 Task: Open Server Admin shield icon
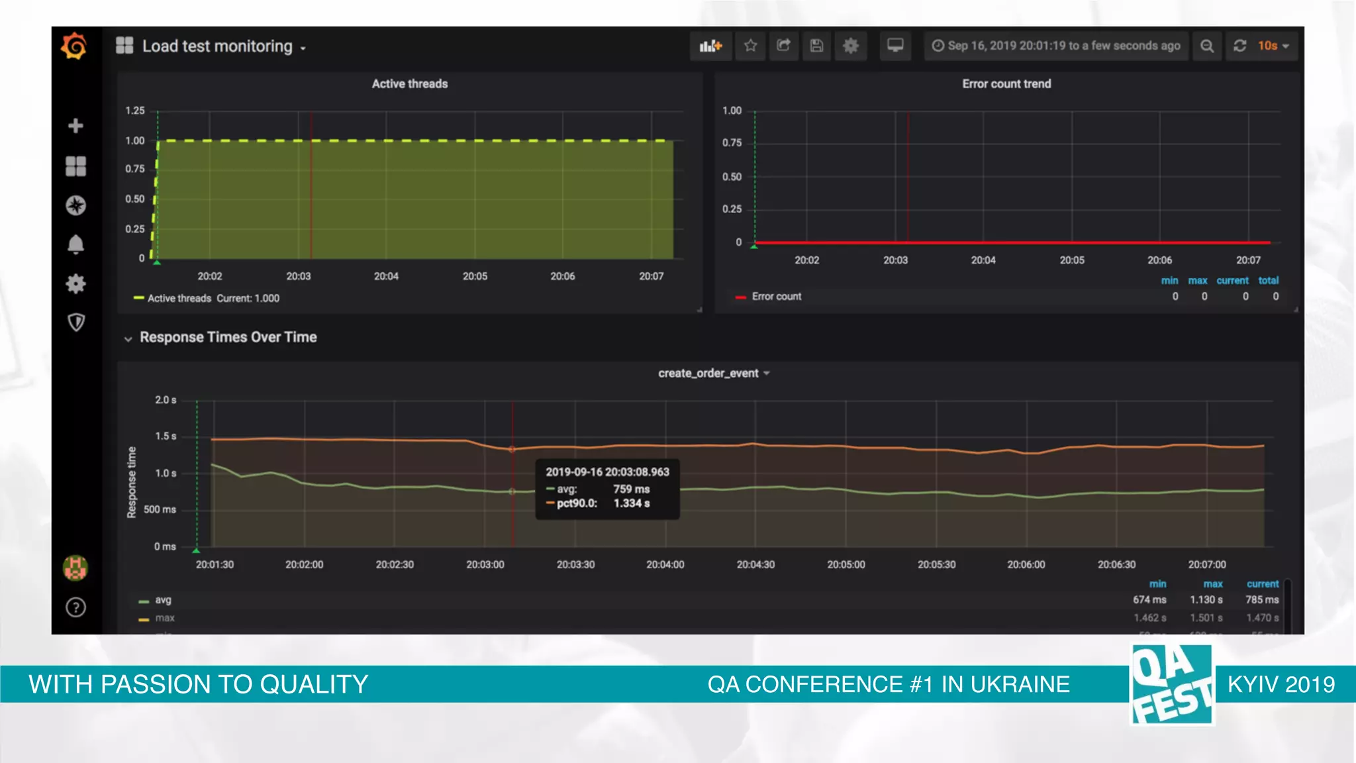coord(75,323)
